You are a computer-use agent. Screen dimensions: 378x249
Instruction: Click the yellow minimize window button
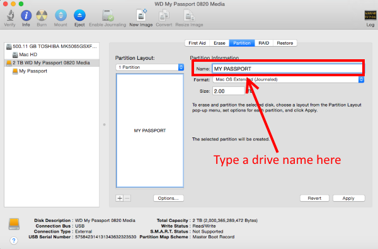pos(13,4)
